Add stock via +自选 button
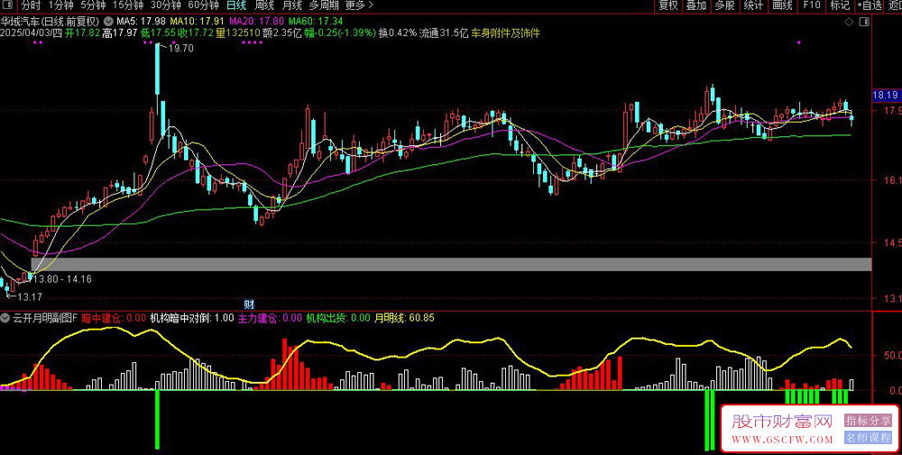Image resolution: width=902 pixels, height=455 pixels. pyautogui.click(x=870, y=5)
